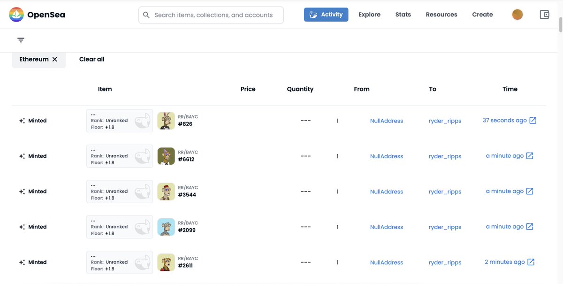The image size is (563, 284).
Task: Open item name #6612
Action: 186,159
